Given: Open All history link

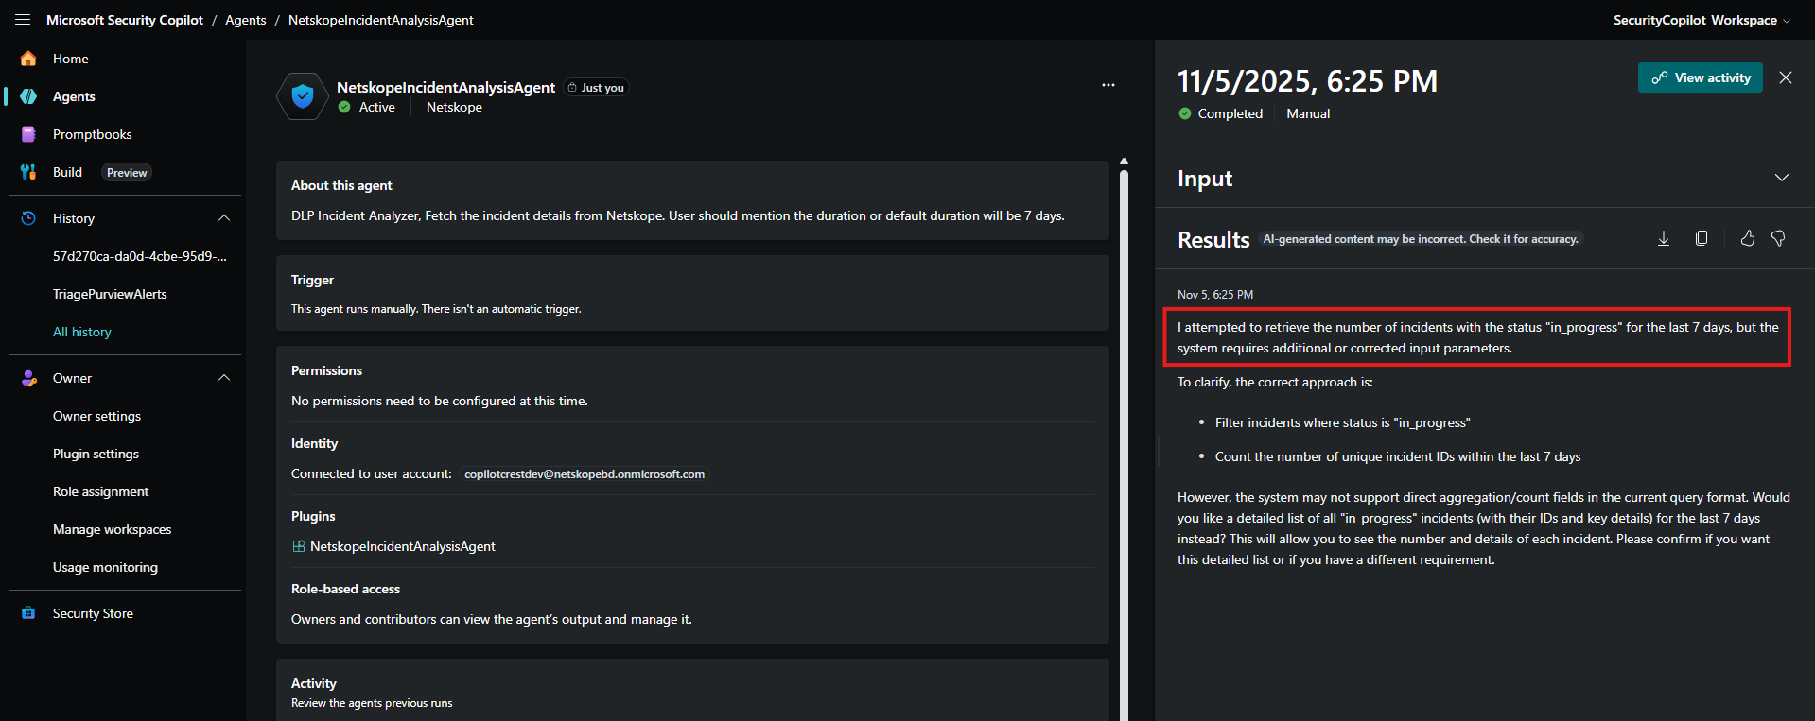Looking at the screenshot, I should (x=82, y=332).
